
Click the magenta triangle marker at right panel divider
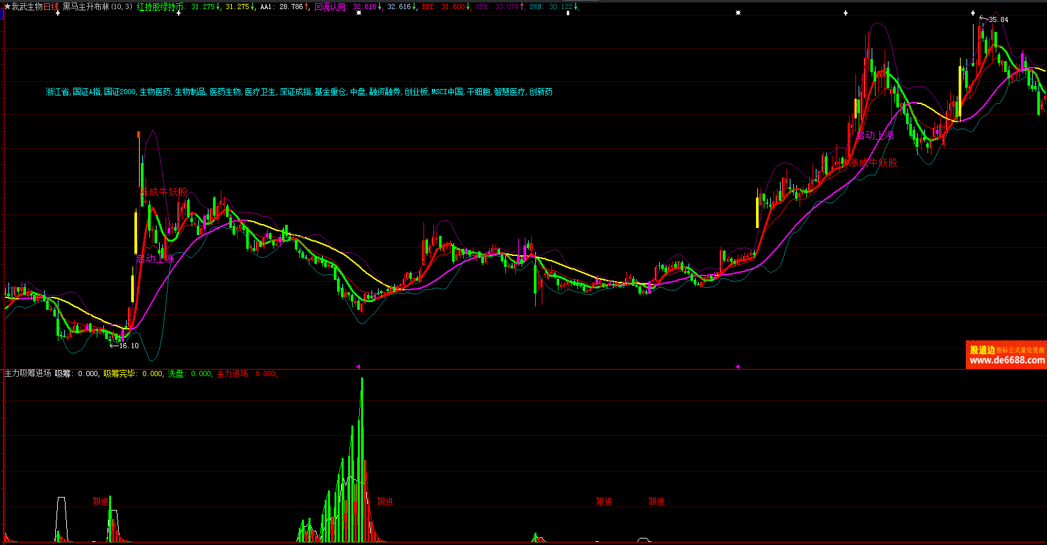pos(737,367)
